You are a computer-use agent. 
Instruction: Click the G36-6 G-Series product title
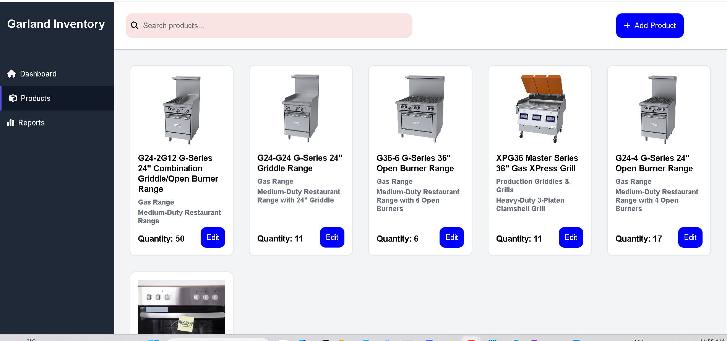(415, 163)
